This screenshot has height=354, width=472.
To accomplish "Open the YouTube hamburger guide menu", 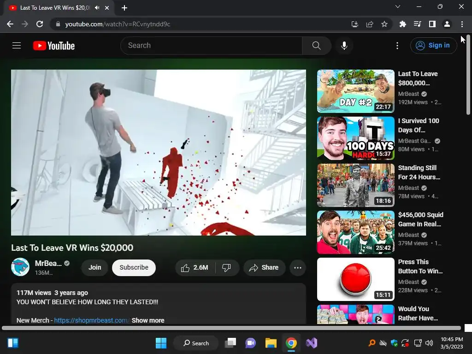I will coord(17,46).
